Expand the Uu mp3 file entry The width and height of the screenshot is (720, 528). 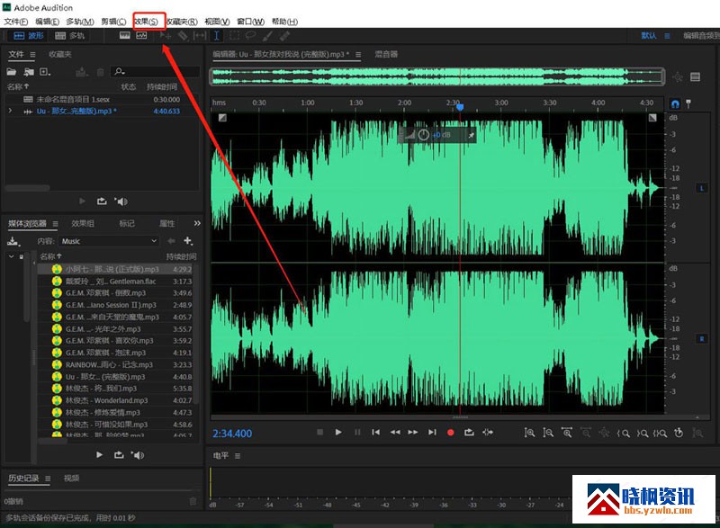(10, 111)
